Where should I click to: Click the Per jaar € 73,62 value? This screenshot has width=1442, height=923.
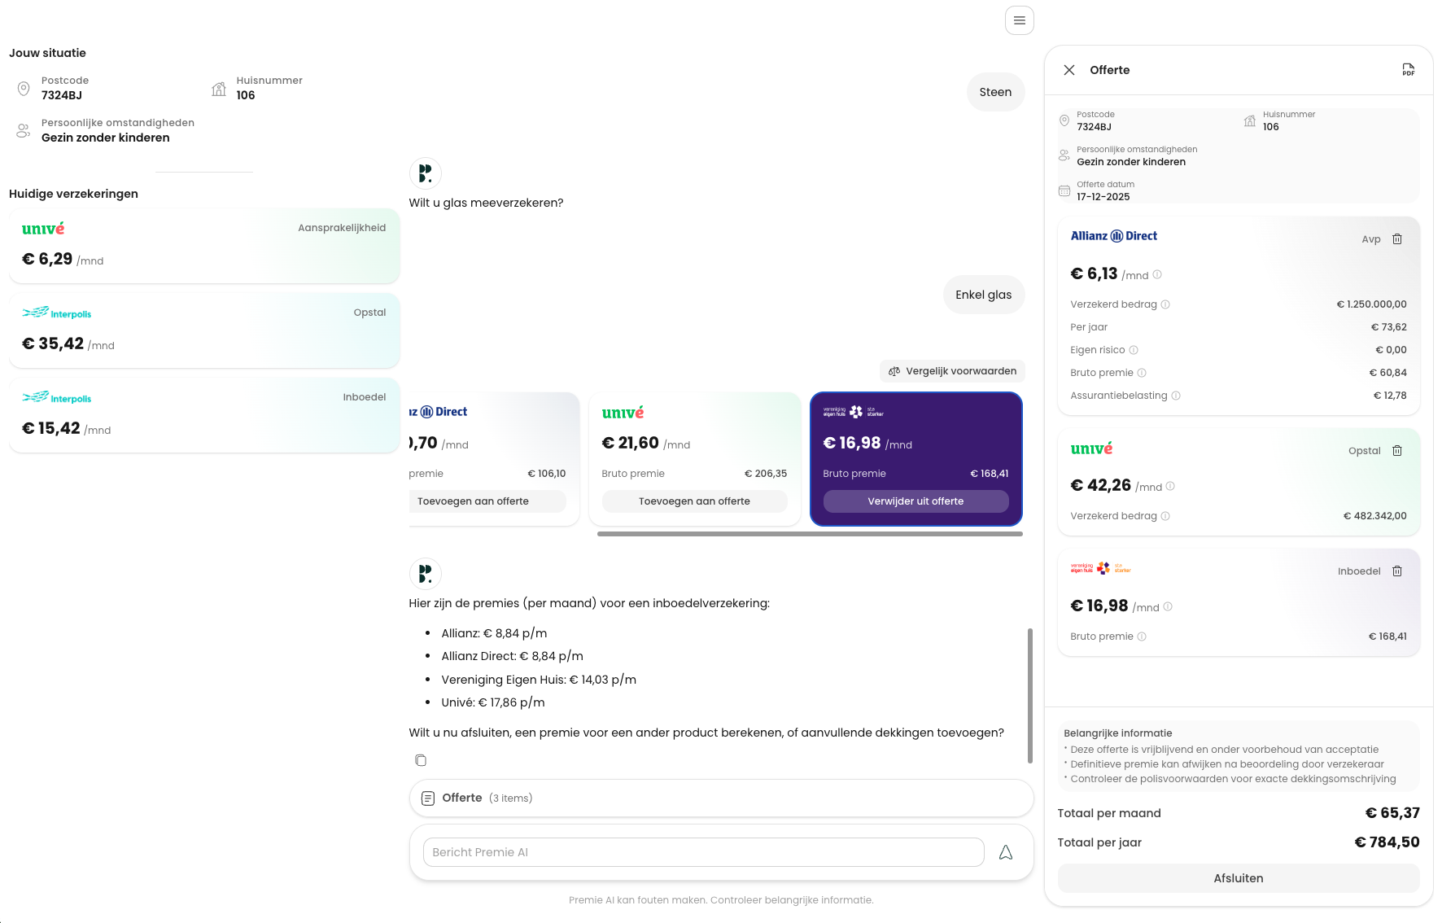[1388, 327]
